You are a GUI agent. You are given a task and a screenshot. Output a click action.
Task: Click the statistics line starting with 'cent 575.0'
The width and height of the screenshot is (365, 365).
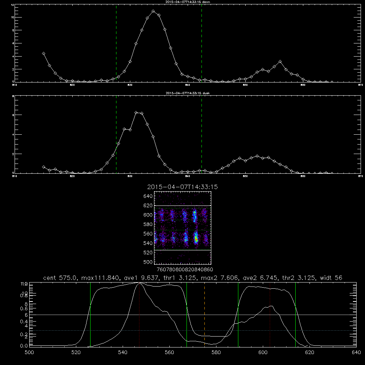click(192, 278)
